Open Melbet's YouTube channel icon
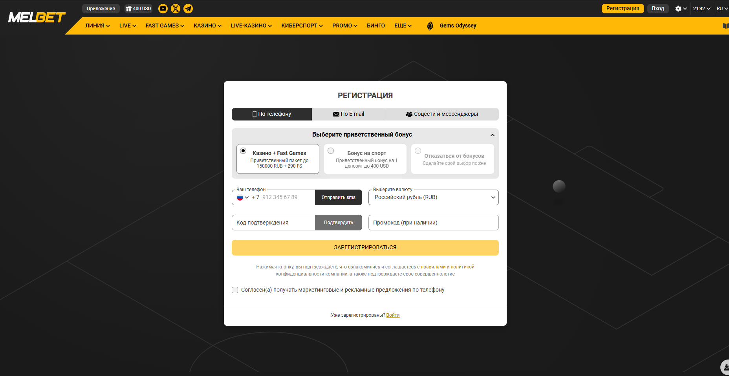Screen dimensions: 729x376 [163, 8]
